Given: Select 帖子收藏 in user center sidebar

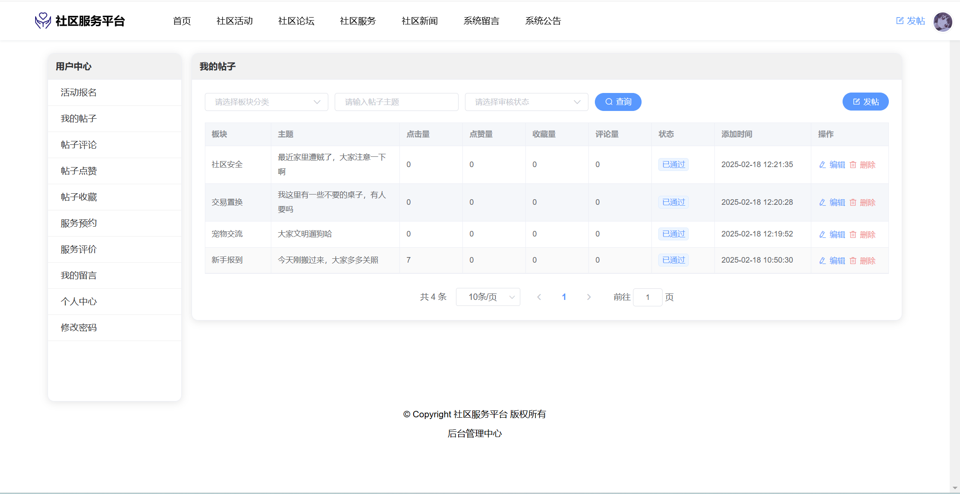Looking at the screenshot, I should coord(79,197).
